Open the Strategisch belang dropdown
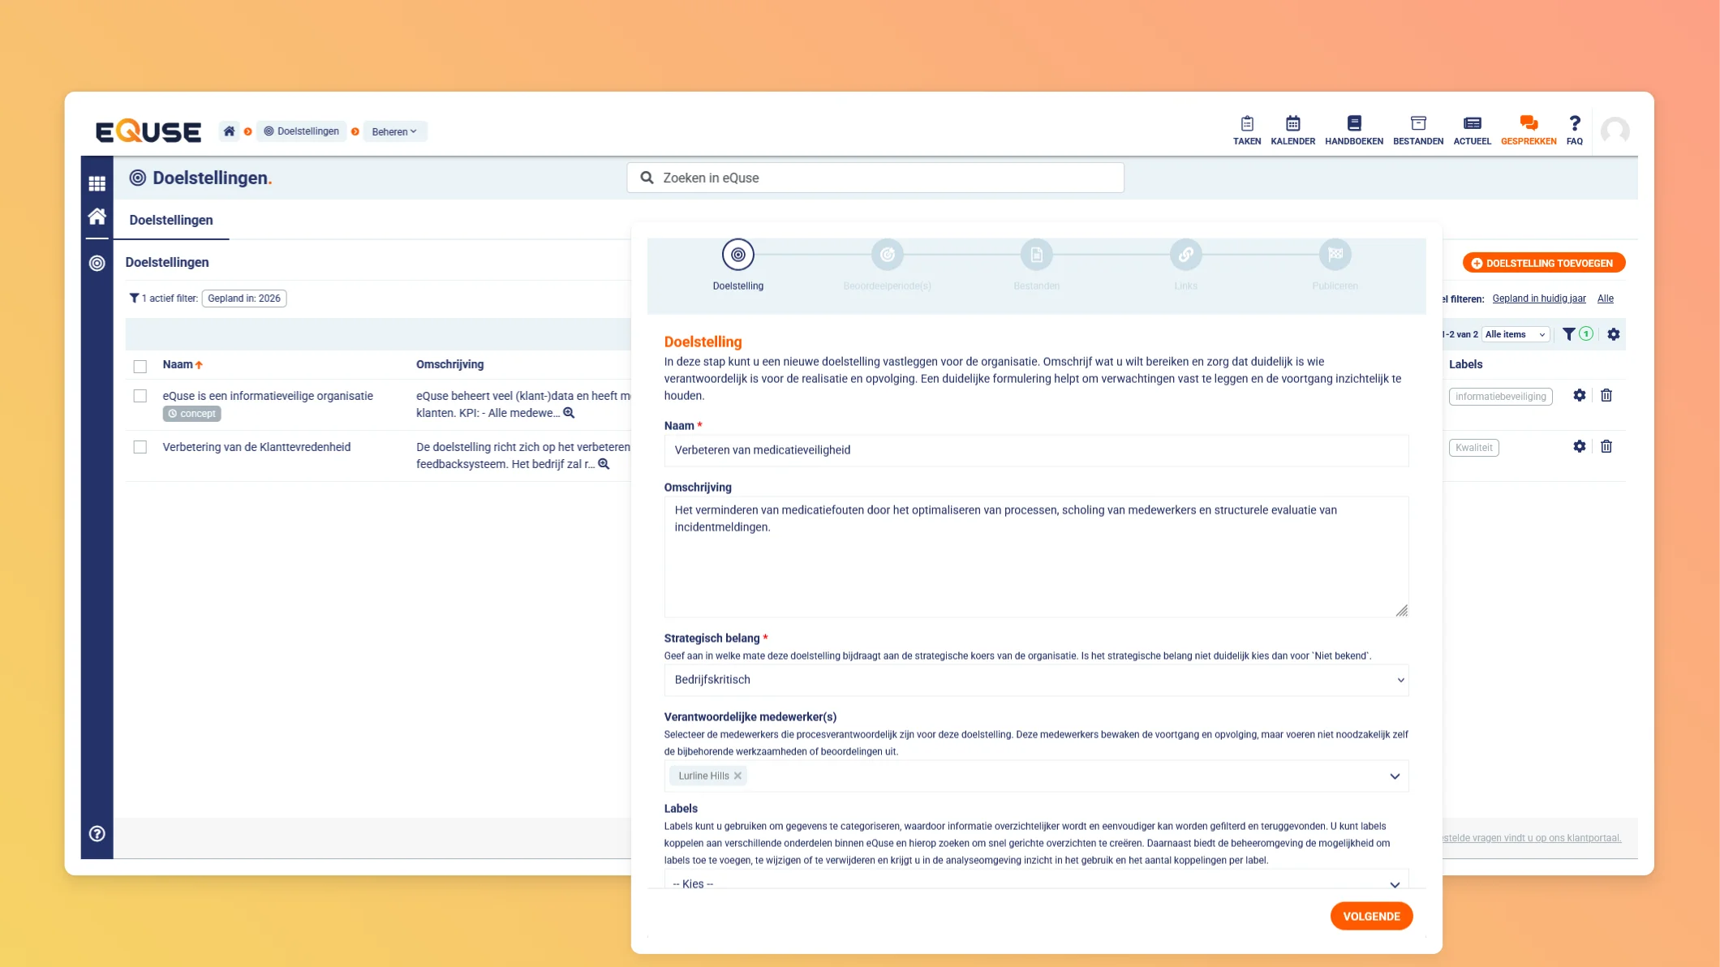The height and width of the screenshot is (967, 1720). pyautogui.click(x=1035, y=680)
